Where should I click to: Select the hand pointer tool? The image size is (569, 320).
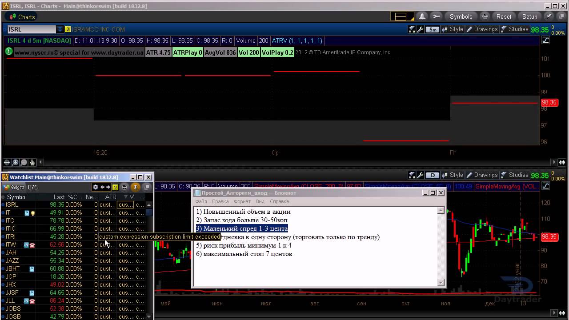click(x=32, y=162)
